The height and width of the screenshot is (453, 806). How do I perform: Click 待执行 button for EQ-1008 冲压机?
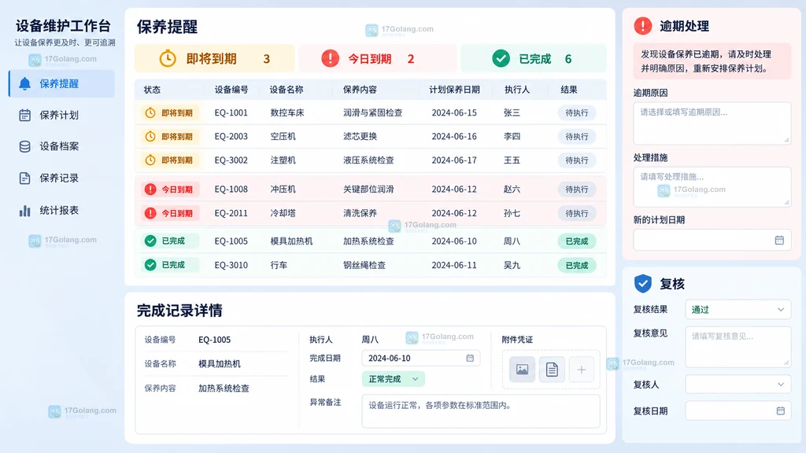point(577,189)
